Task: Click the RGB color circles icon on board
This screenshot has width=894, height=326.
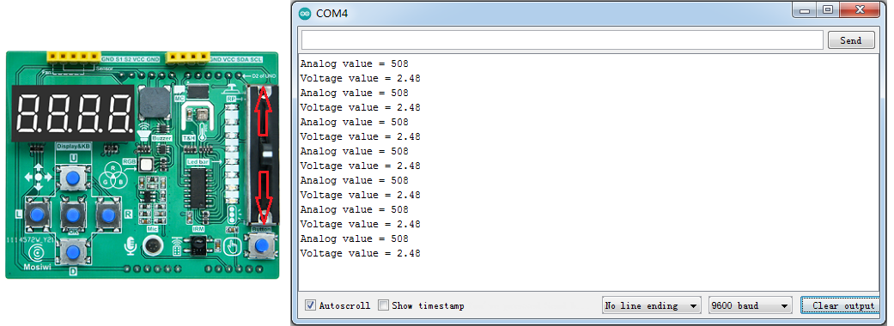Action: point(113,173)
